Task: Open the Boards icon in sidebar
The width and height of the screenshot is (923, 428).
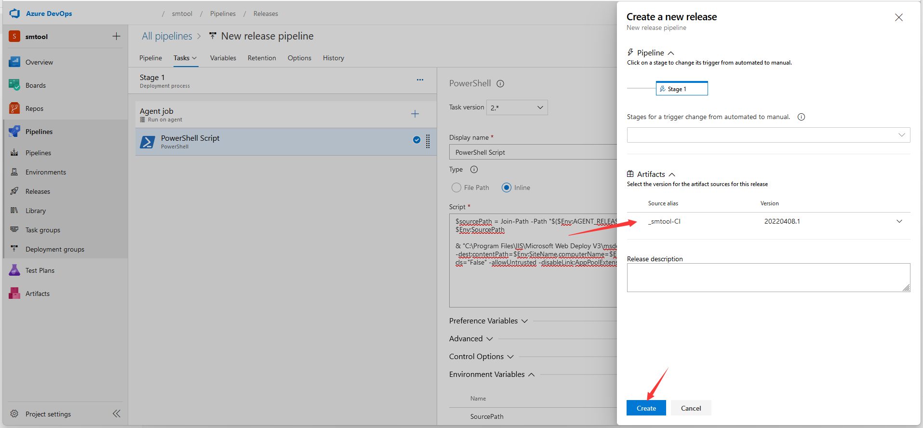Action: pyautogui.click(x=14, y=85)
